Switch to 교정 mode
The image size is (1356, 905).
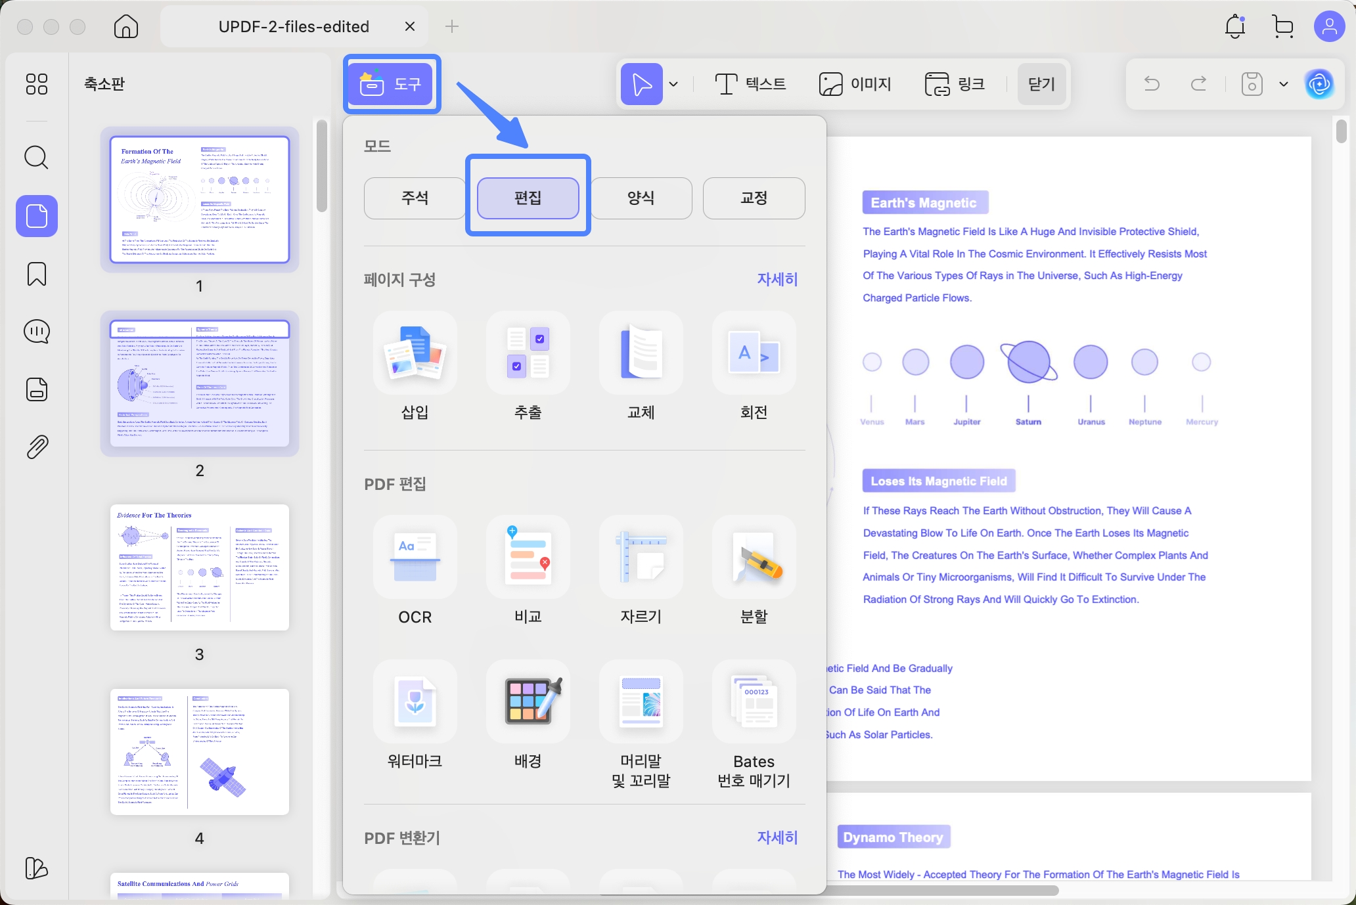(x=754, y=198)
